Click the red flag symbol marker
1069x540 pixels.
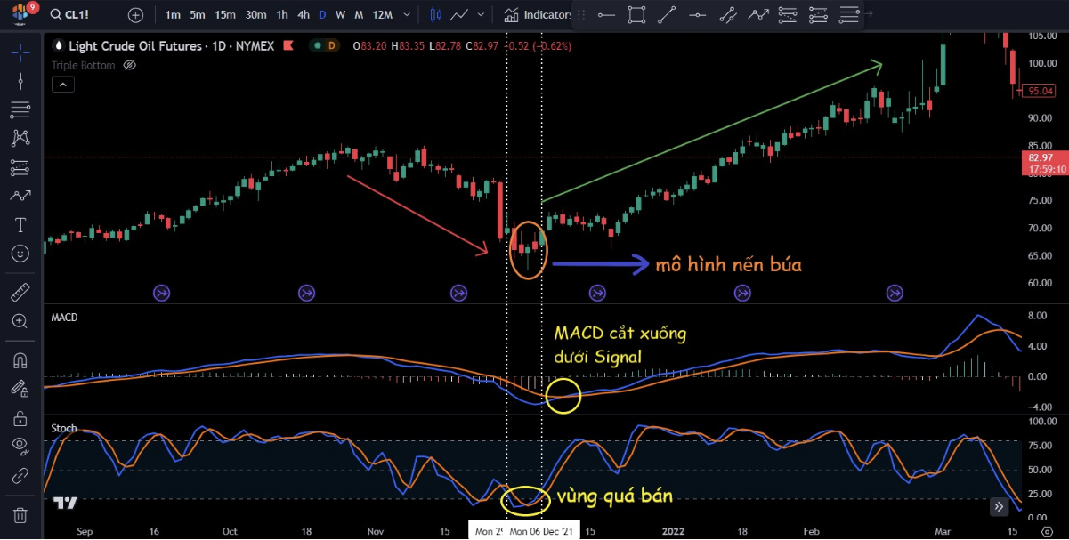pyautogui.click(x=289, y=45)
